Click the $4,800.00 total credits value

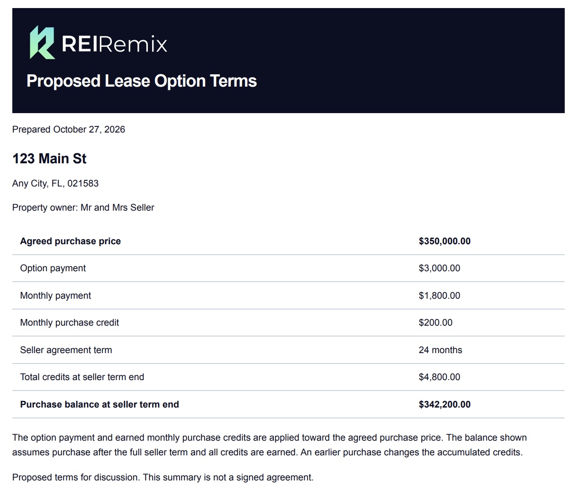pos(440,377)
